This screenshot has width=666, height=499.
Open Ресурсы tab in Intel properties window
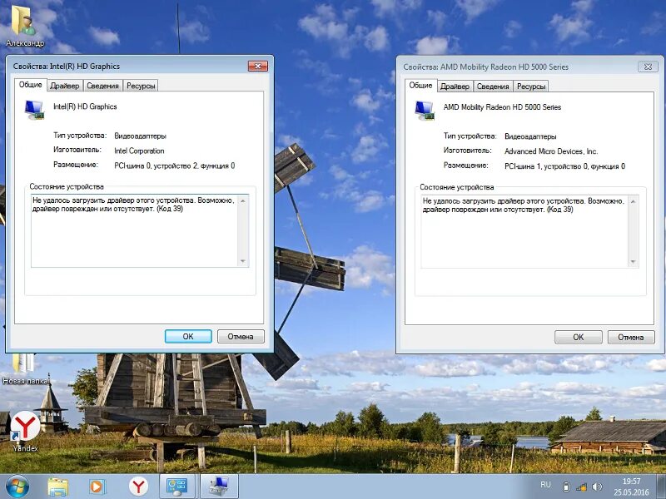point(141,86)
